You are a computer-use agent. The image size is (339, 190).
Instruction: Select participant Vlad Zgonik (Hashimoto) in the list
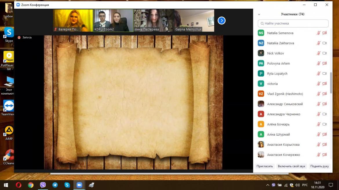[285, 94]
